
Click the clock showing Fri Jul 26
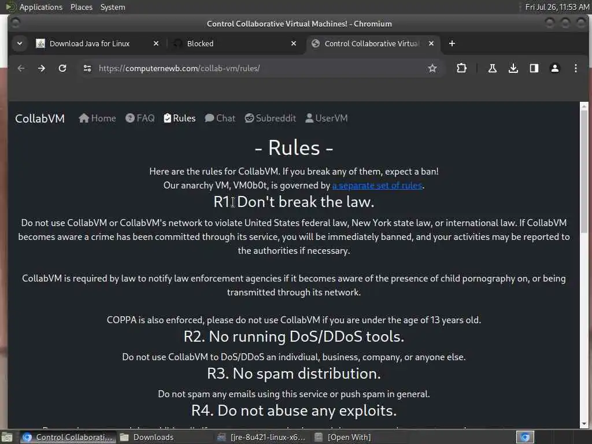point(557,7)
